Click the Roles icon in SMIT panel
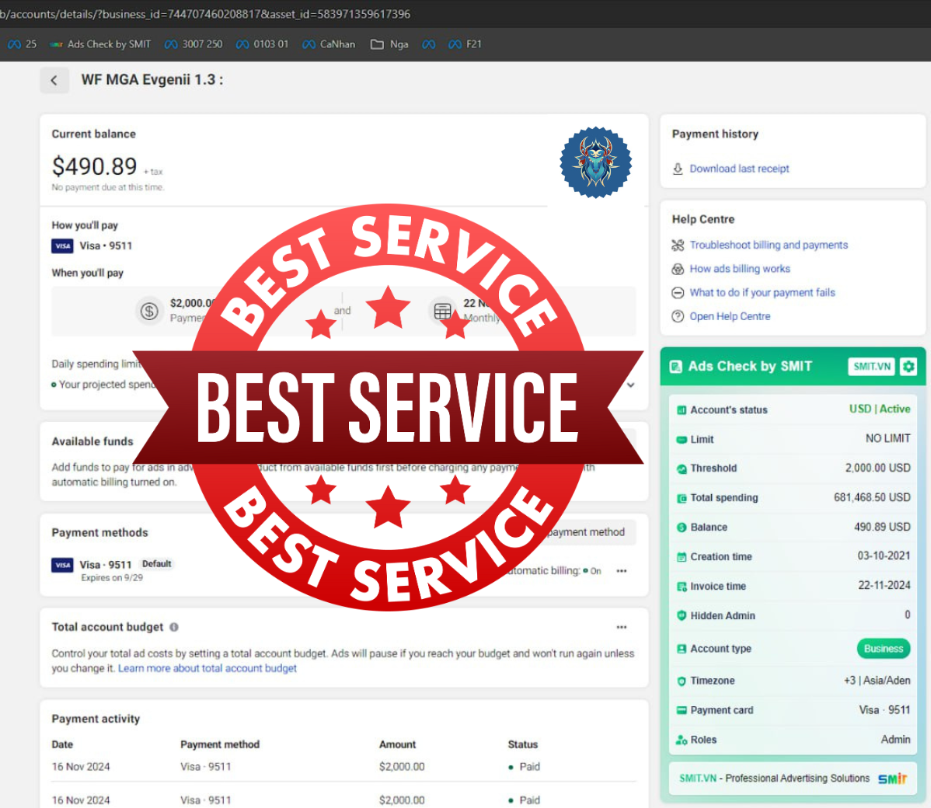 pyautogui.click(x=682, y=740)
